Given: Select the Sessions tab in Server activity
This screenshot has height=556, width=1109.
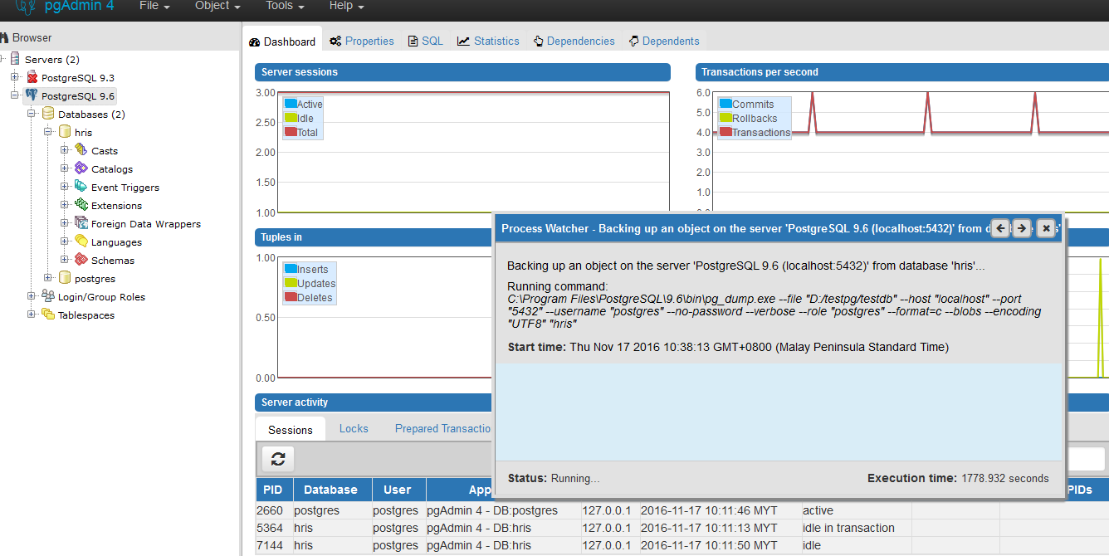Looking at the screenshot, I should pyautogui.click(x=291, y=429).
